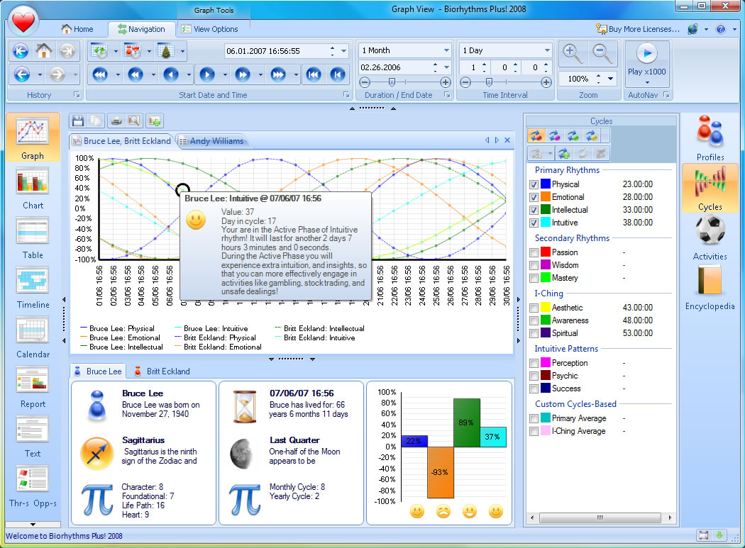Viewport: 745px width, 548px height.
Task: Uncheck the Physical rhythm checkbox
Action: [x=534, y=184]
